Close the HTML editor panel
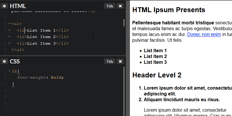The image size is (232, 116). click(120, 6)
